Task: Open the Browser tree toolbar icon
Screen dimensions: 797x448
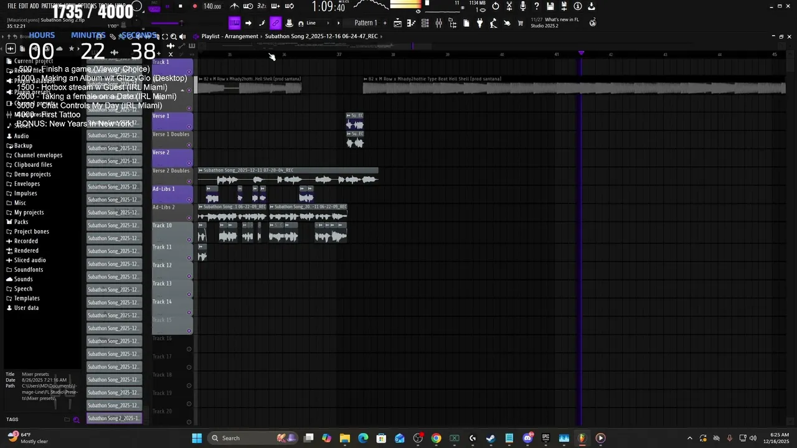Action: (452, 23)
